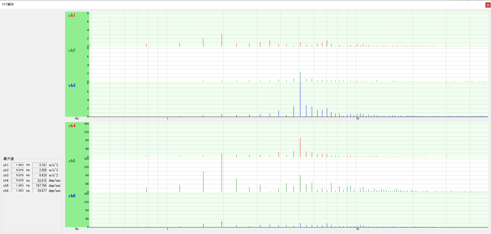Select the ch3 frequency field in 最大値 panel

click(18, 175)
